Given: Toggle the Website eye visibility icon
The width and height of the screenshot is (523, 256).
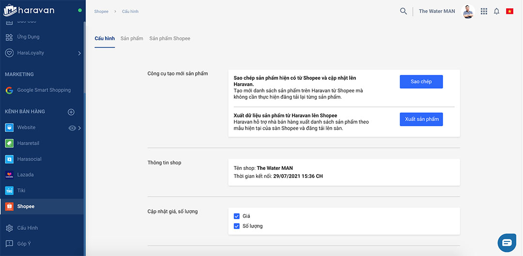Looking at the screenshot, I should (x=72, y=128).
